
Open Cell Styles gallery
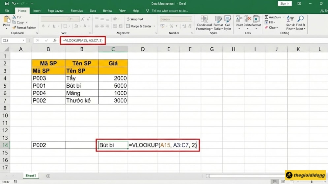coord(227,23)
